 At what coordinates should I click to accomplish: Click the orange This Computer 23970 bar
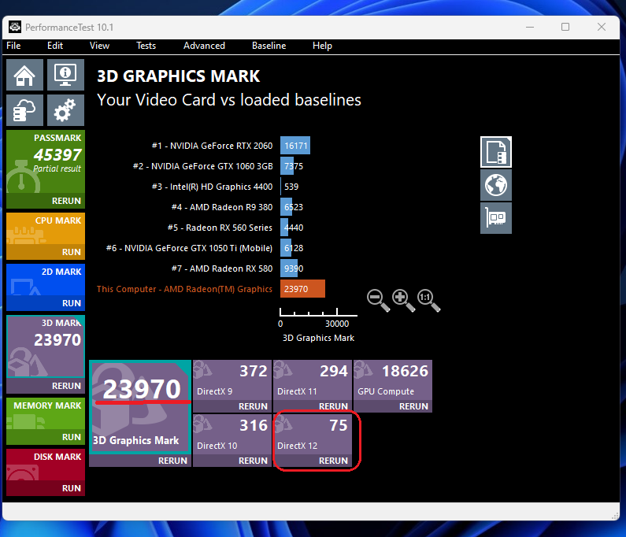[x=302, y=289]
